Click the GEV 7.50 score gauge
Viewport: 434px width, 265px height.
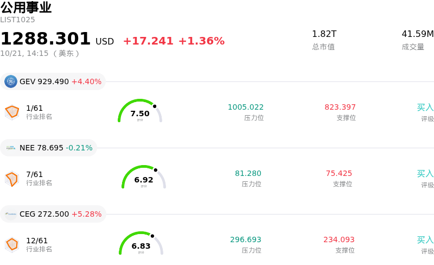coord(140,111)
